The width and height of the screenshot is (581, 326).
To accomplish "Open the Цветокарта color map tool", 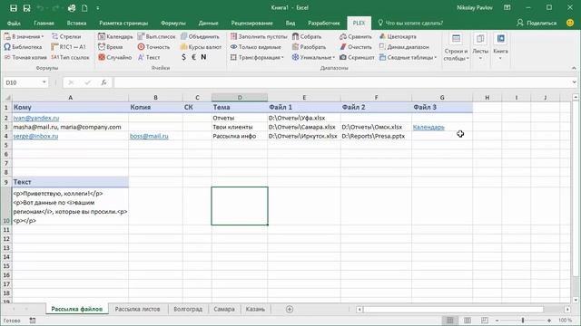I will 398,36.
